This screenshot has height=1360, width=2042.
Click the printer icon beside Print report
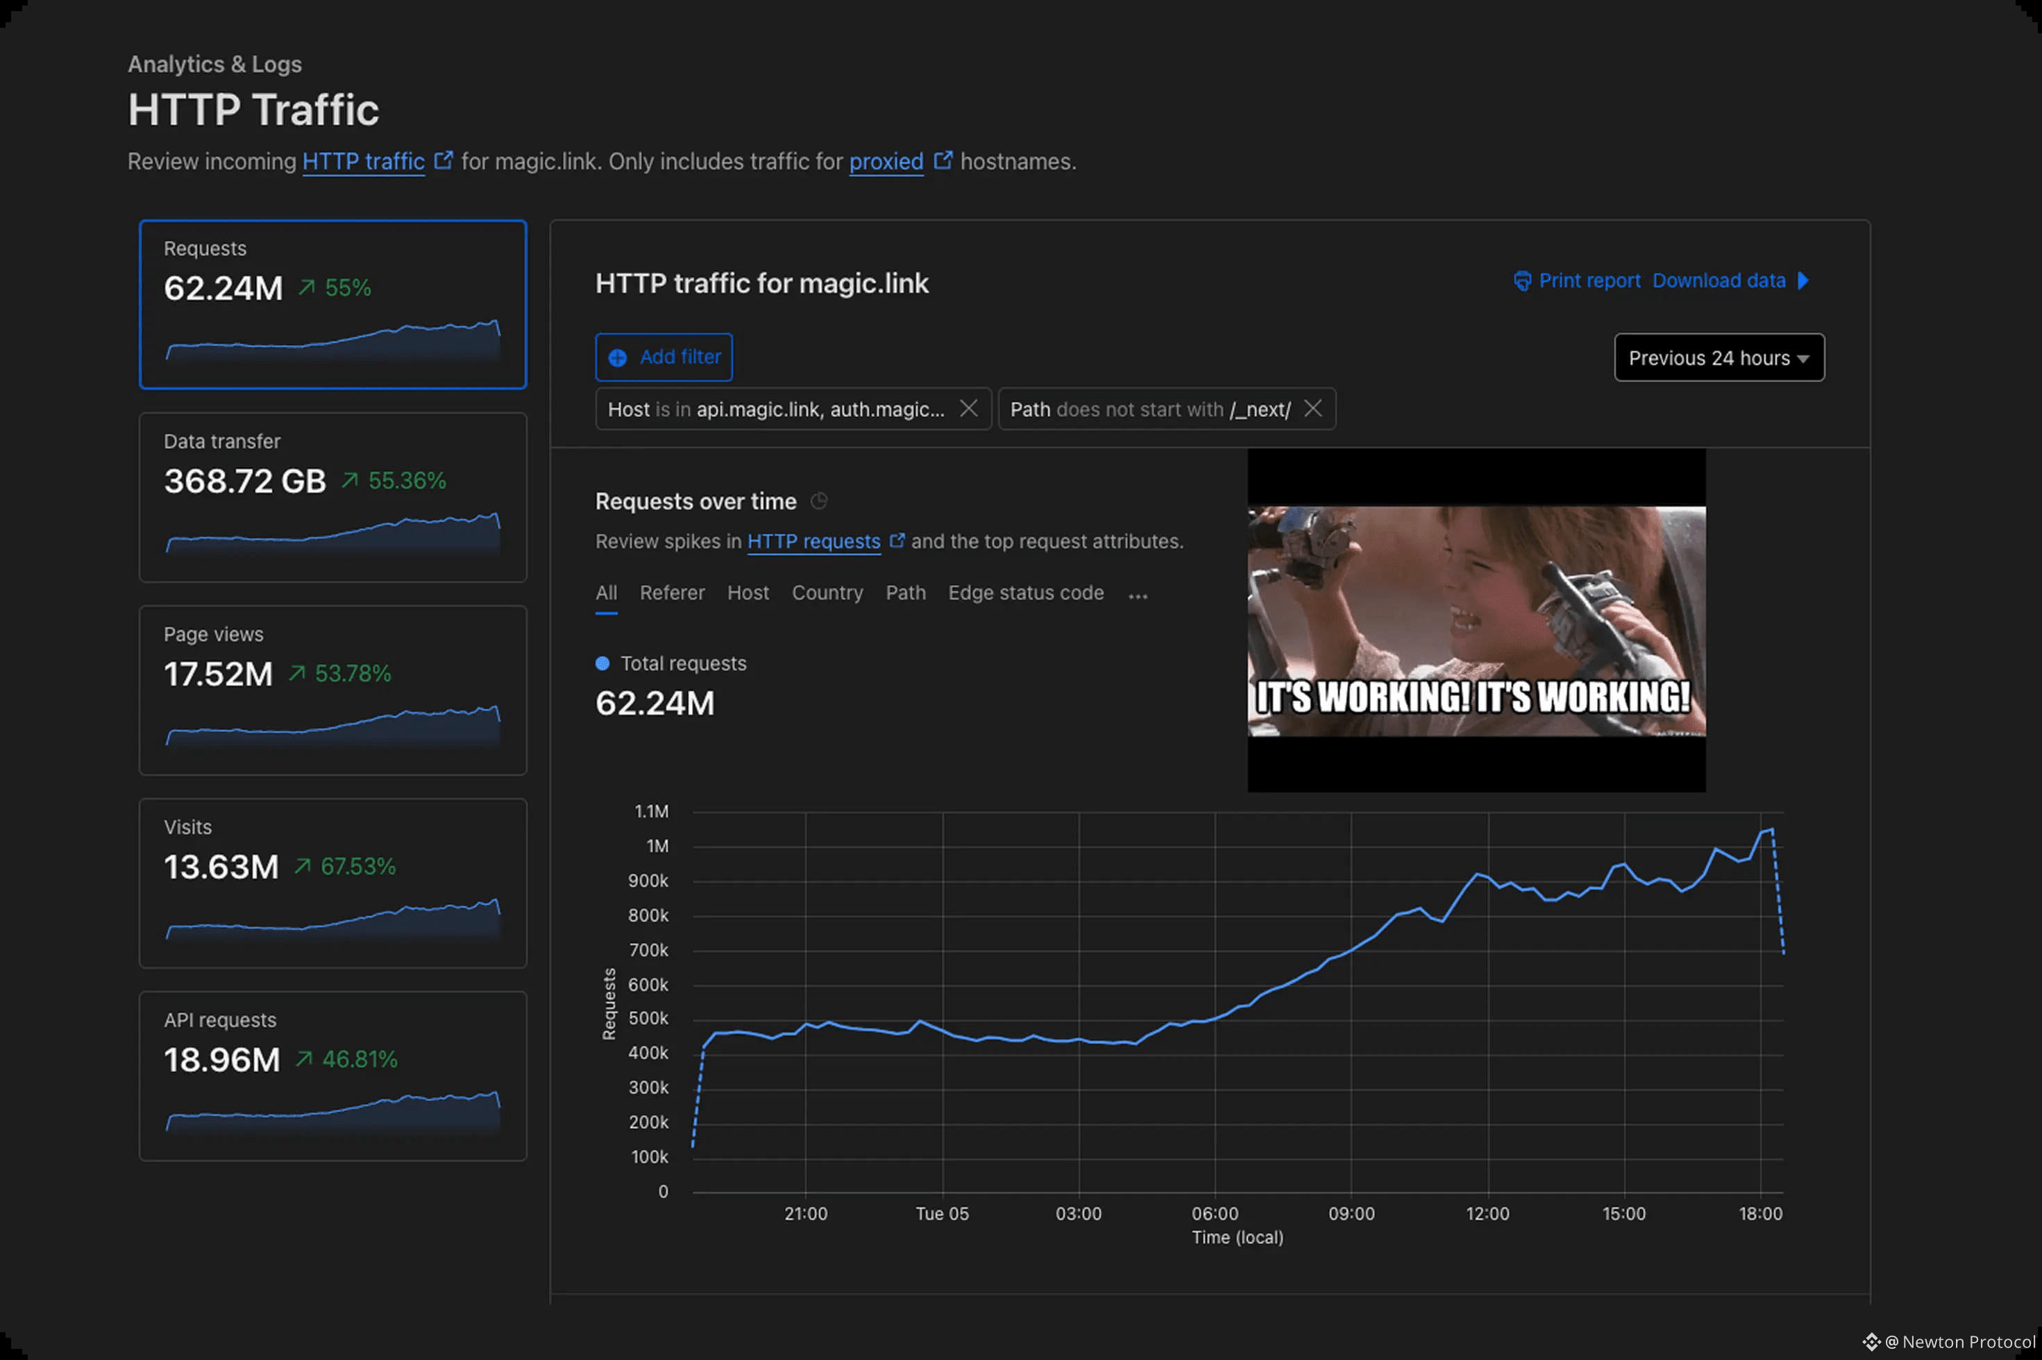click(x=1521, y=281)
